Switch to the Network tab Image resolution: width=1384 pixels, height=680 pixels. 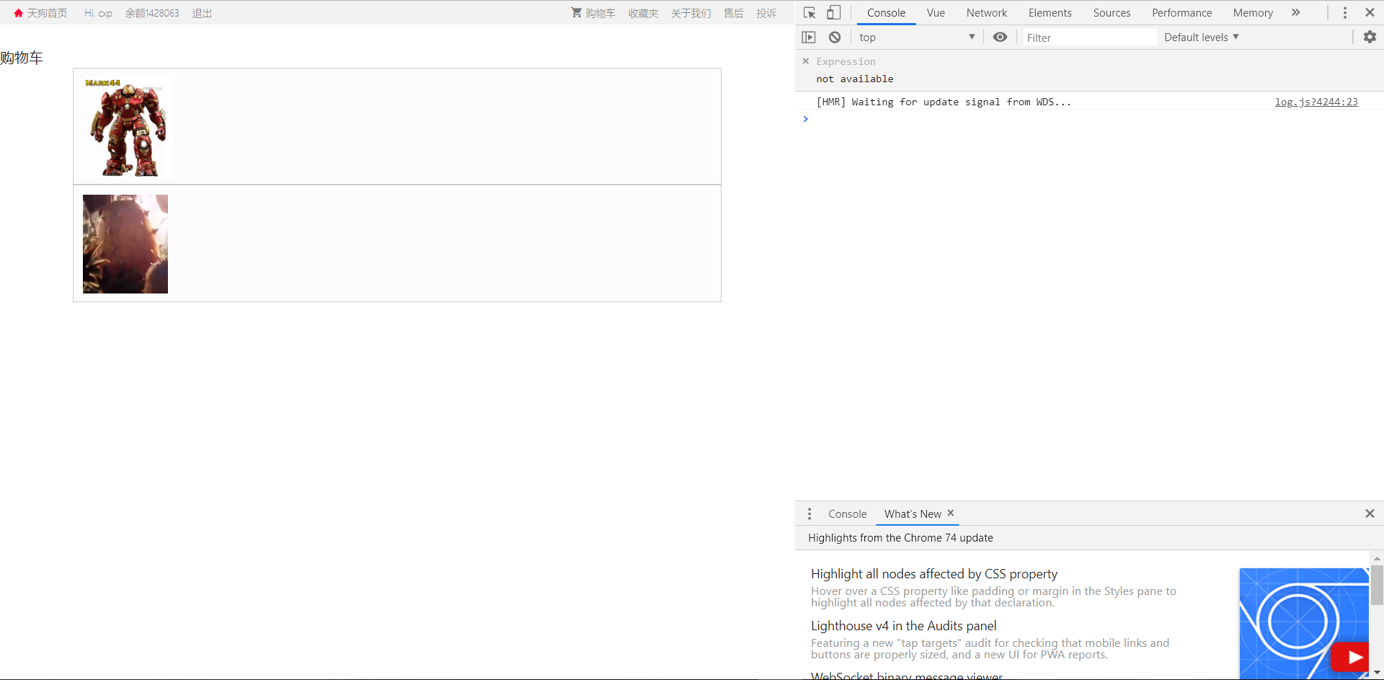(x=987, y=13)
